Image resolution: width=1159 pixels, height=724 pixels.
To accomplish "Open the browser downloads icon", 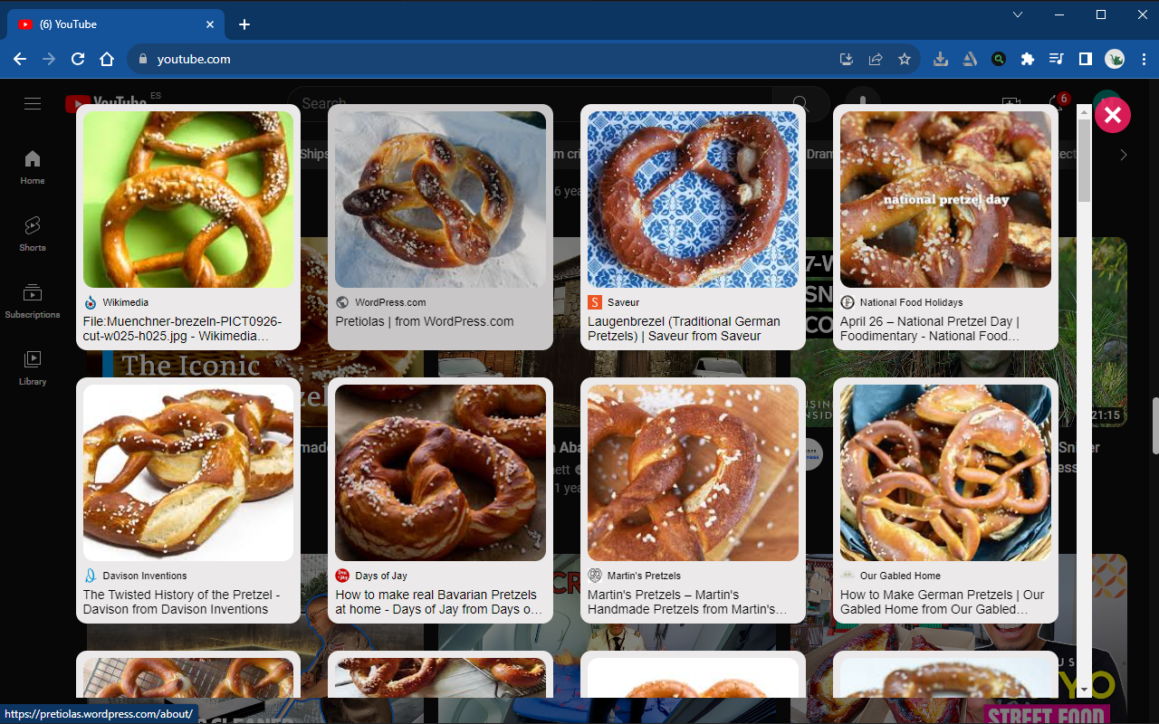I will click(941, 59).
